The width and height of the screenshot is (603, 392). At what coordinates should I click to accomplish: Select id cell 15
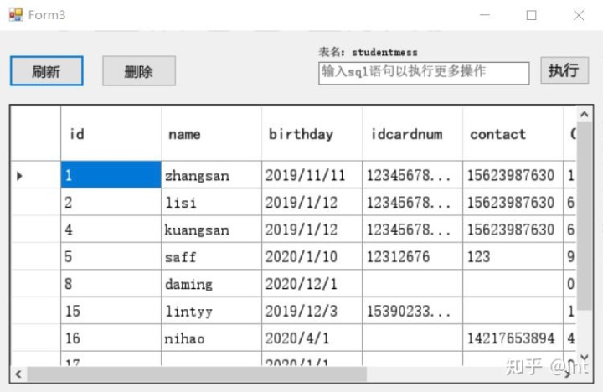point(111,311)
